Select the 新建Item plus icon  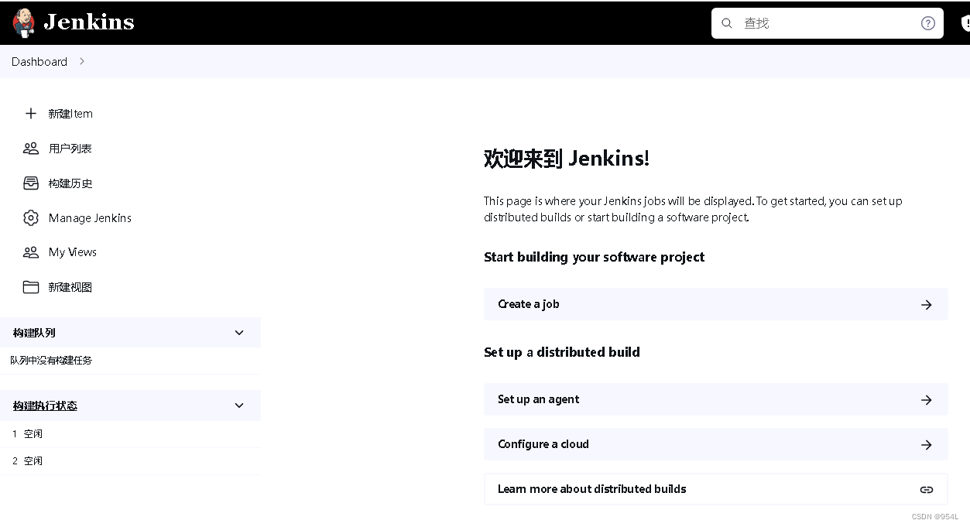tap(31, 113)
